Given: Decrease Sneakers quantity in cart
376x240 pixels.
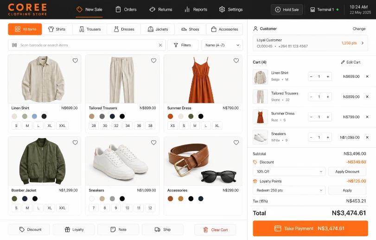Looking at the screenshot, I should point(311,137).
